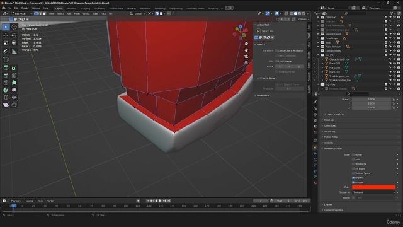Open the Options button in viewport header

304,19
